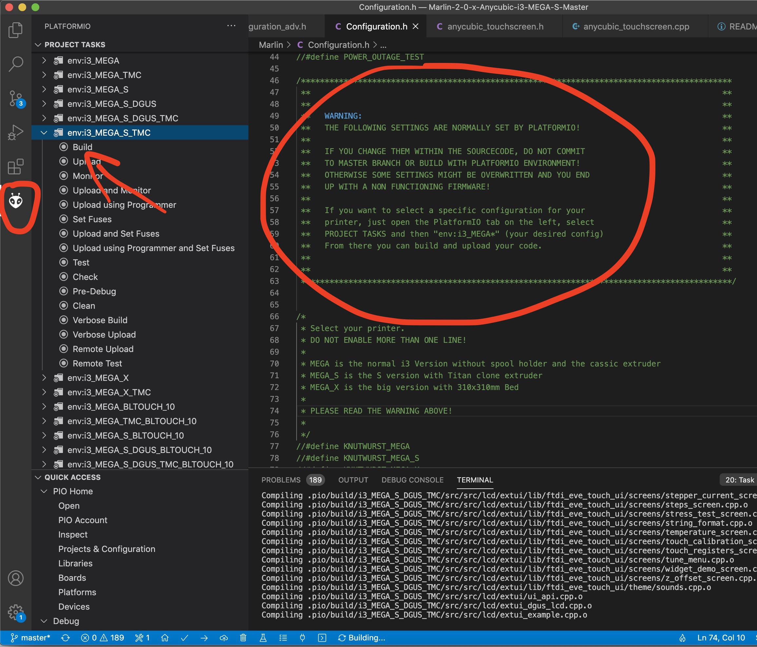Click the Serial Monitor plug icon
This screenshot has width=757, height=647.
(302, 637)
